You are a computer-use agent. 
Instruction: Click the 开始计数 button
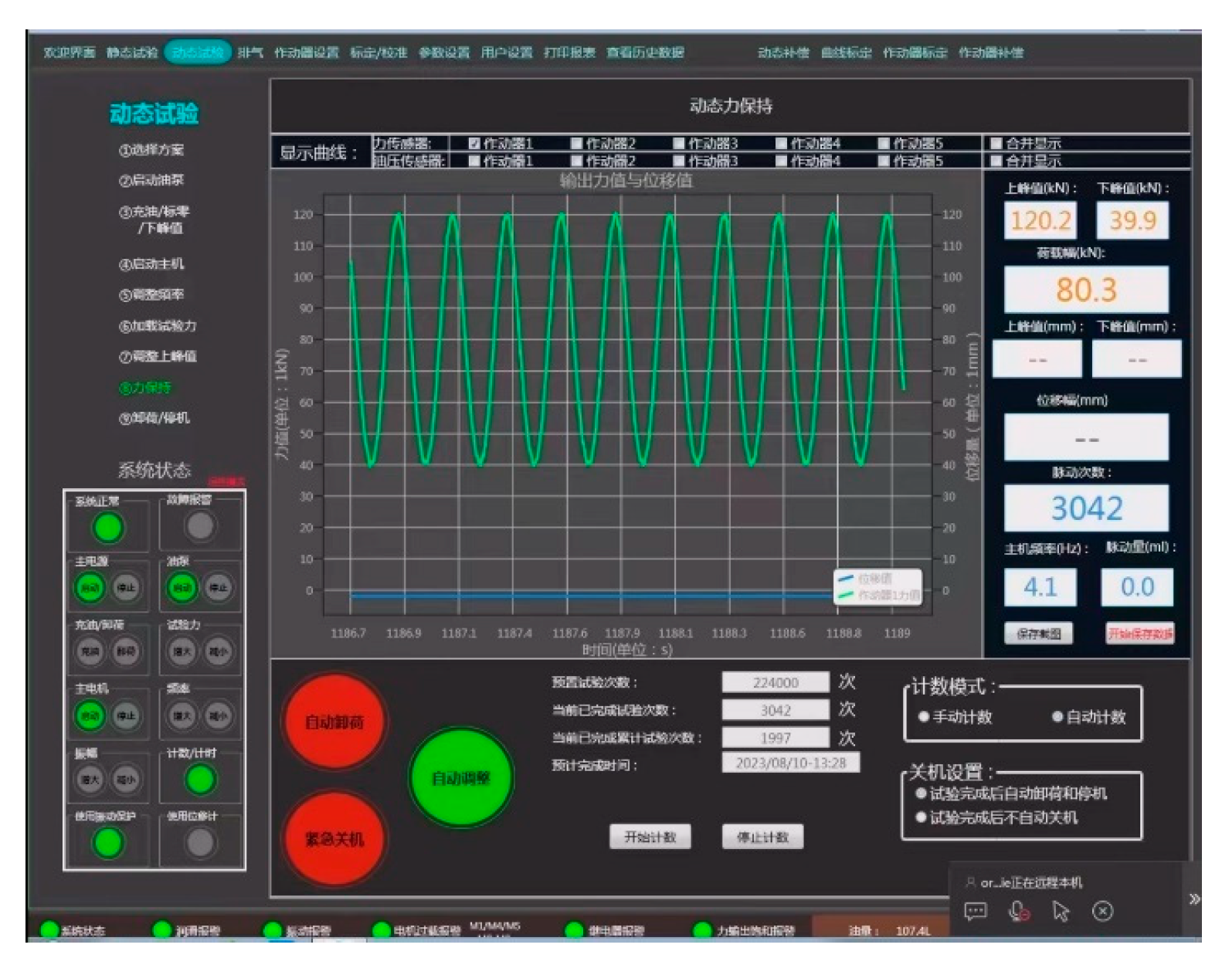(x=650, y=837)
